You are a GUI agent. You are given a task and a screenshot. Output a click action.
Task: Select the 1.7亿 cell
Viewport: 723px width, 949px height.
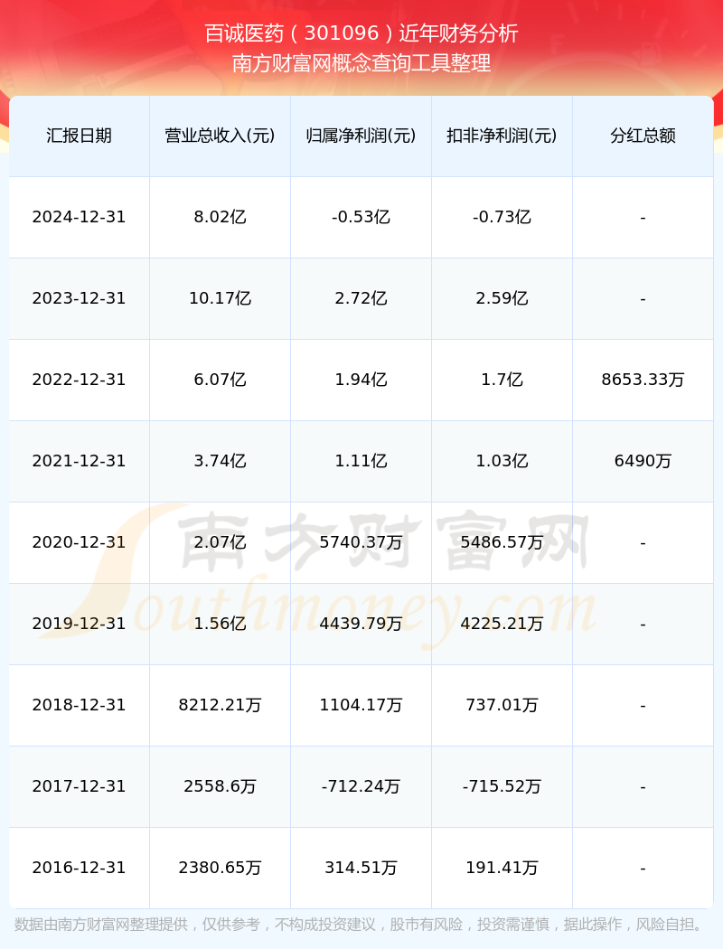502,381
